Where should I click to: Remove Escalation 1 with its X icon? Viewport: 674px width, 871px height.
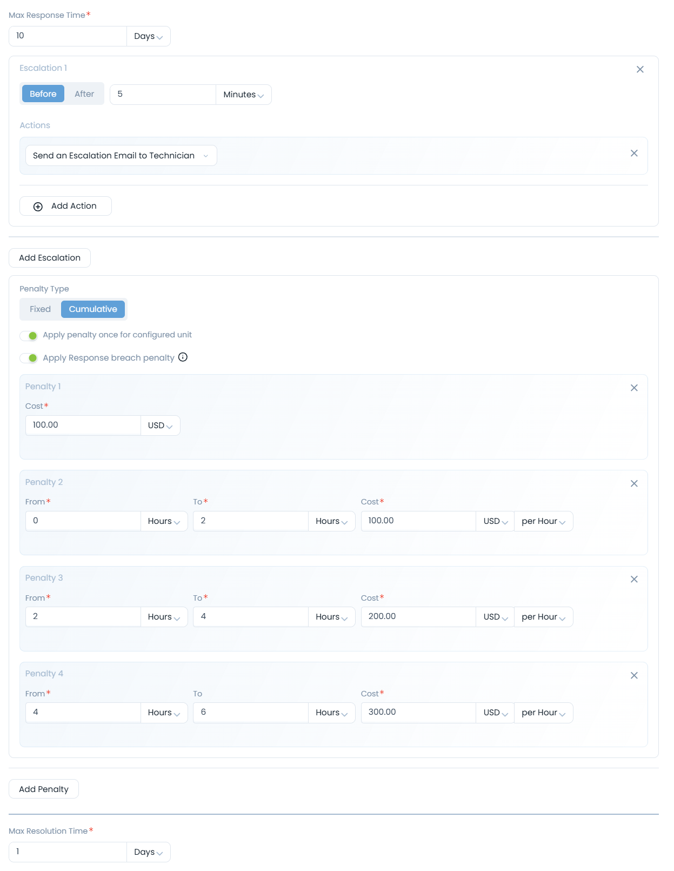coord(640,69)
